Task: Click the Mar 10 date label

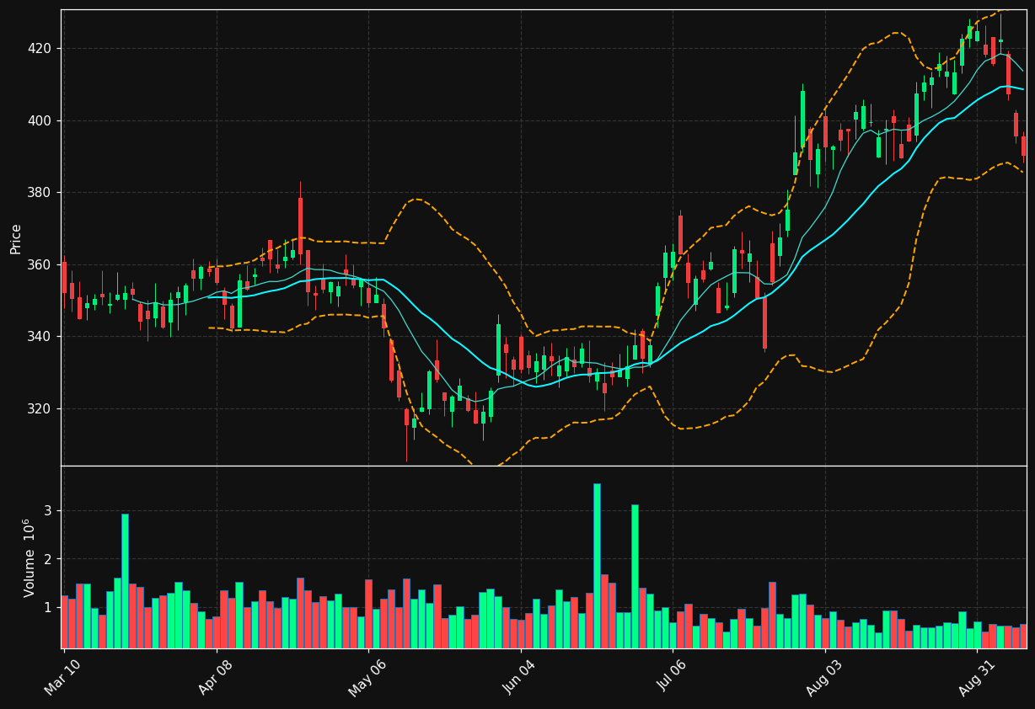Action: 63,677
